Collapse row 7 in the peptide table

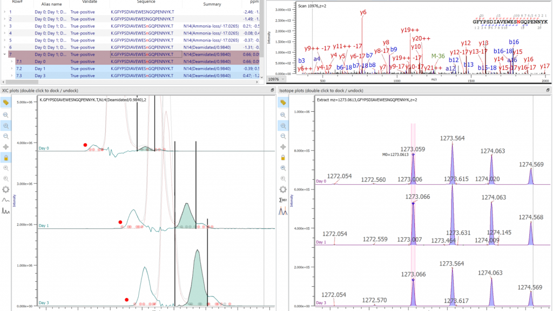4,54
